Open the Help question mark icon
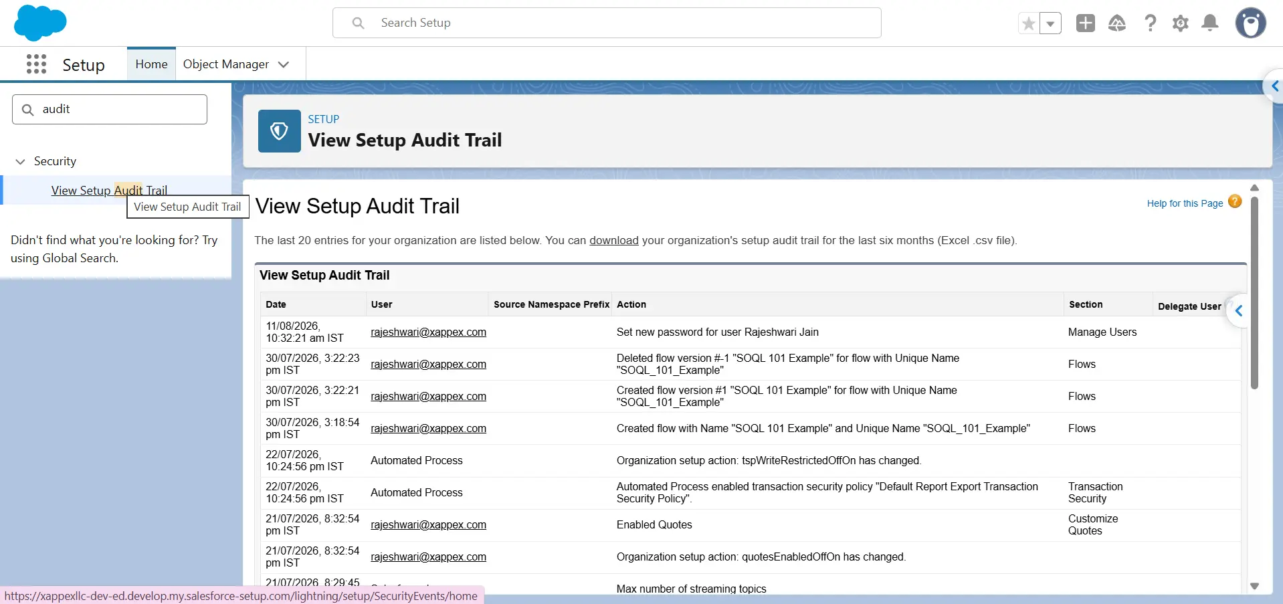This screenshot has height=604, width=1283. [x=1151, y=23]
